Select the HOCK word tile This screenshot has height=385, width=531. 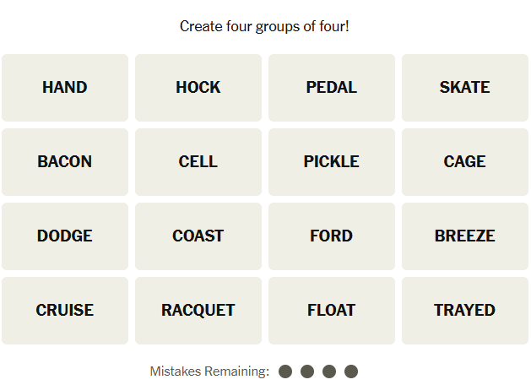tap(198, 88)
